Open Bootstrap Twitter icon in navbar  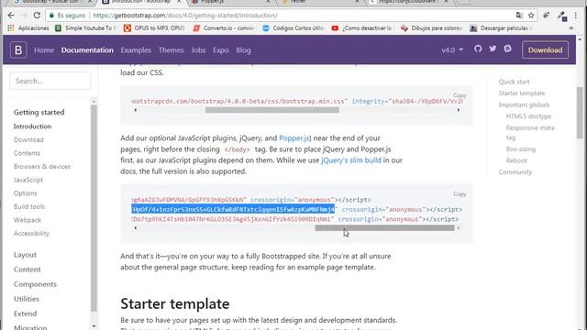(493, 49)
